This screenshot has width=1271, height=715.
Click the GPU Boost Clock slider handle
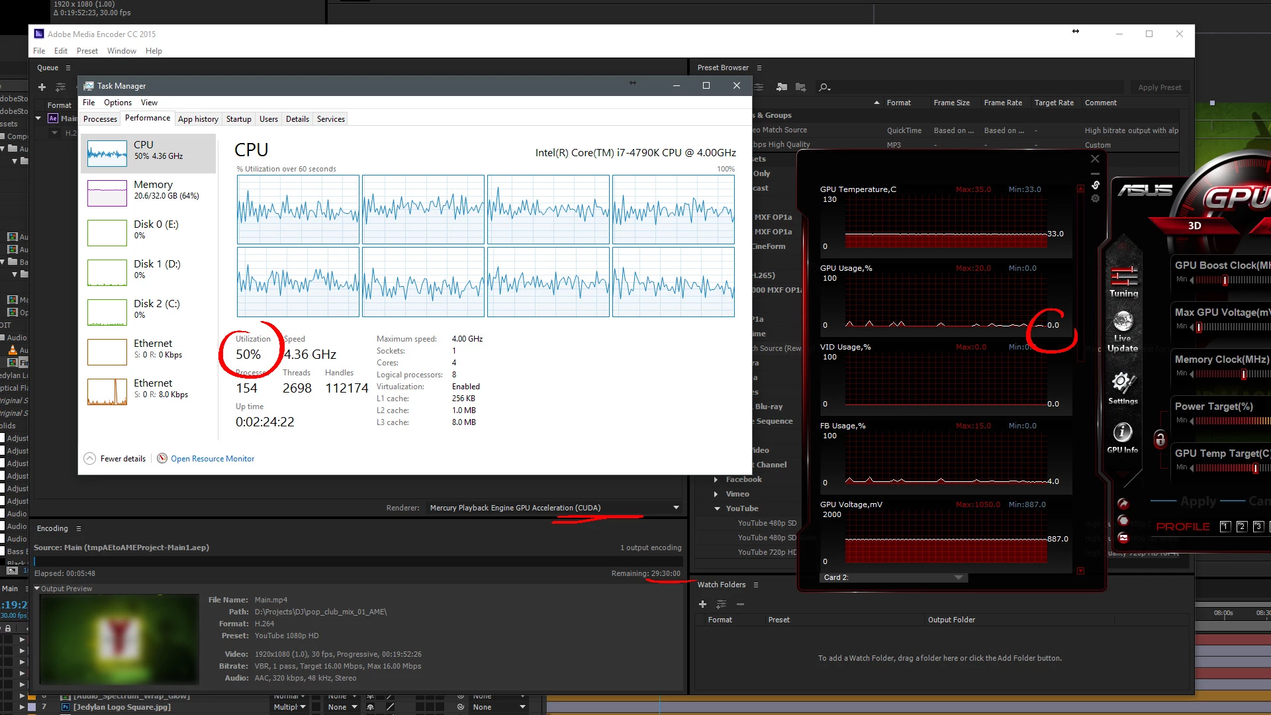click(1225, 280)
